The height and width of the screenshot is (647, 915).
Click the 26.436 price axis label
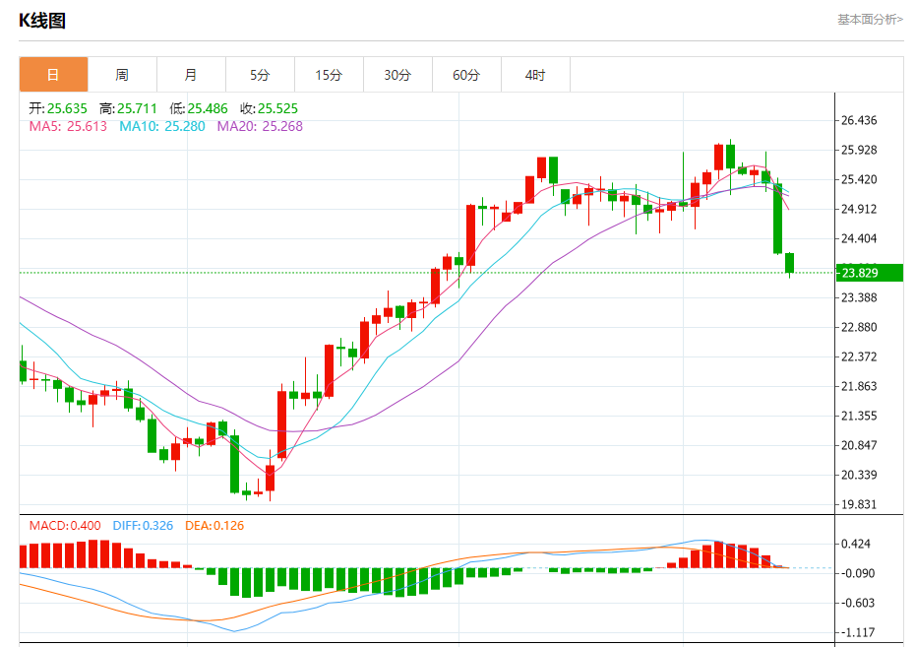pyautogui.click(x=858, y=120)
